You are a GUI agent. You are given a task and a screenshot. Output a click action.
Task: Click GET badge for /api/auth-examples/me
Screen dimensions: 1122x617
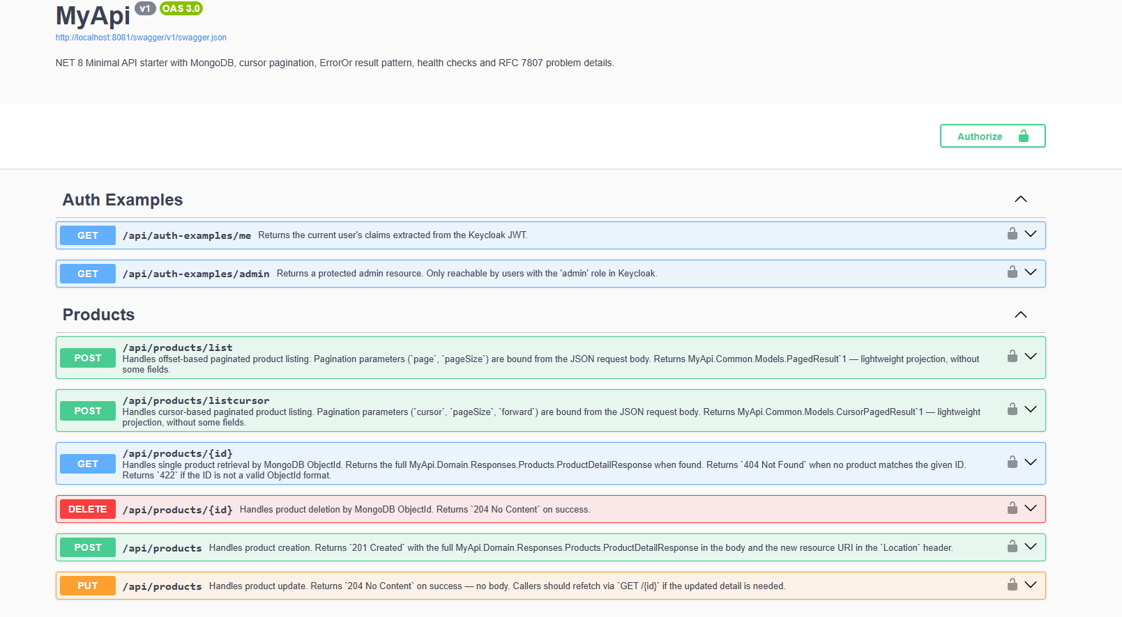88,235
